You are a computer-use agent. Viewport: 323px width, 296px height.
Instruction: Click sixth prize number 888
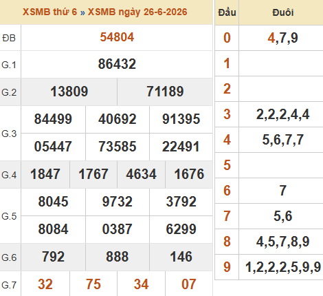click(118, 257)
